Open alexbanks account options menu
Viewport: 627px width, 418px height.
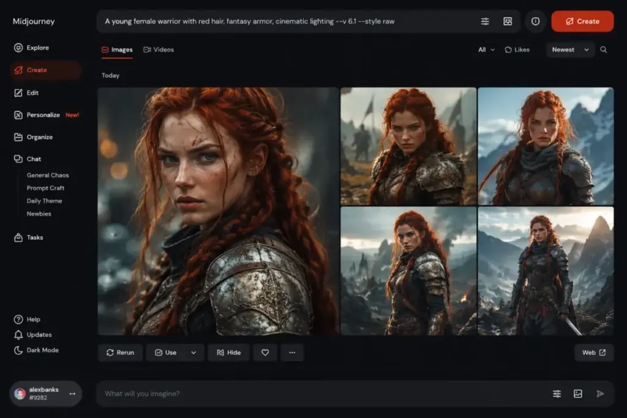72,394
